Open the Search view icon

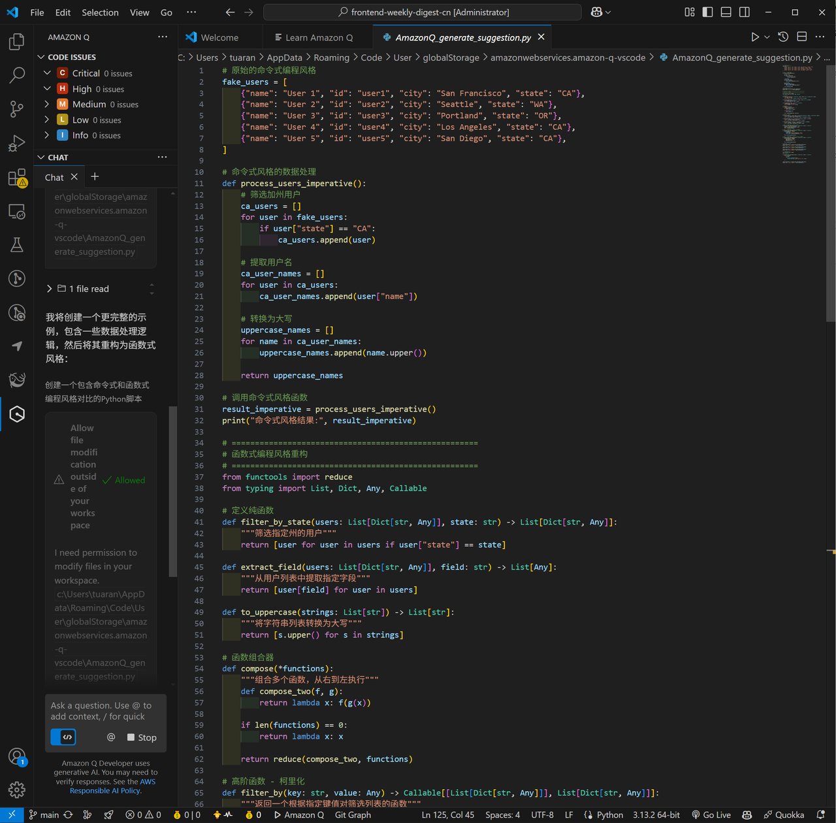point(17,76)
